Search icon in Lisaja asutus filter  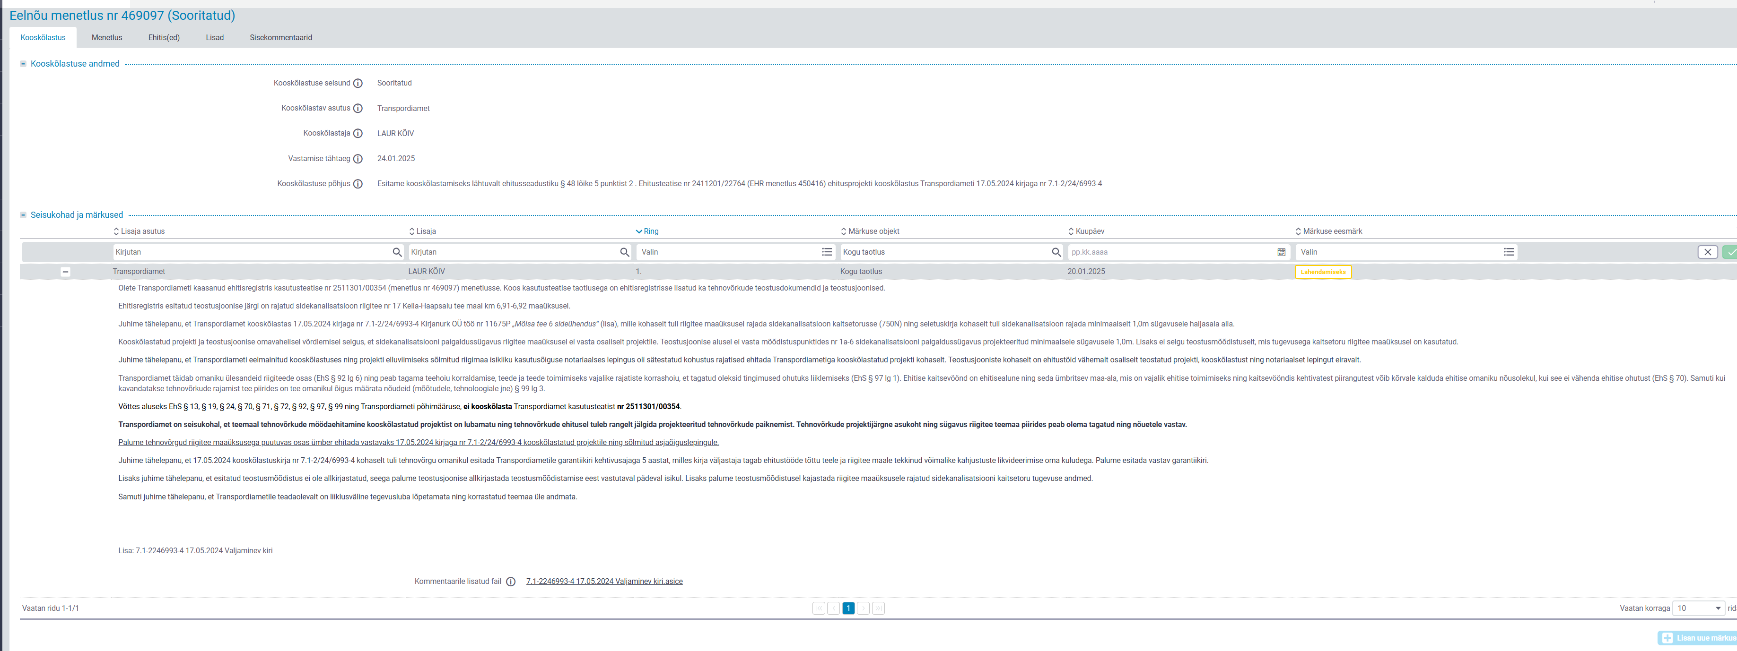point(397,252)
